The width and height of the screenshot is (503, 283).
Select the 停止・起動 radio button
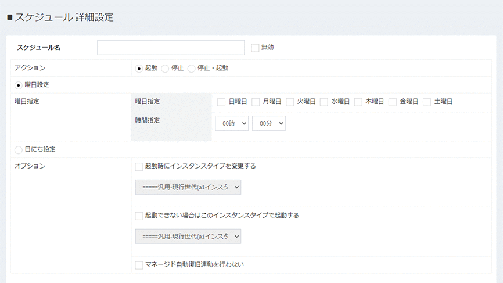(192, 69)
